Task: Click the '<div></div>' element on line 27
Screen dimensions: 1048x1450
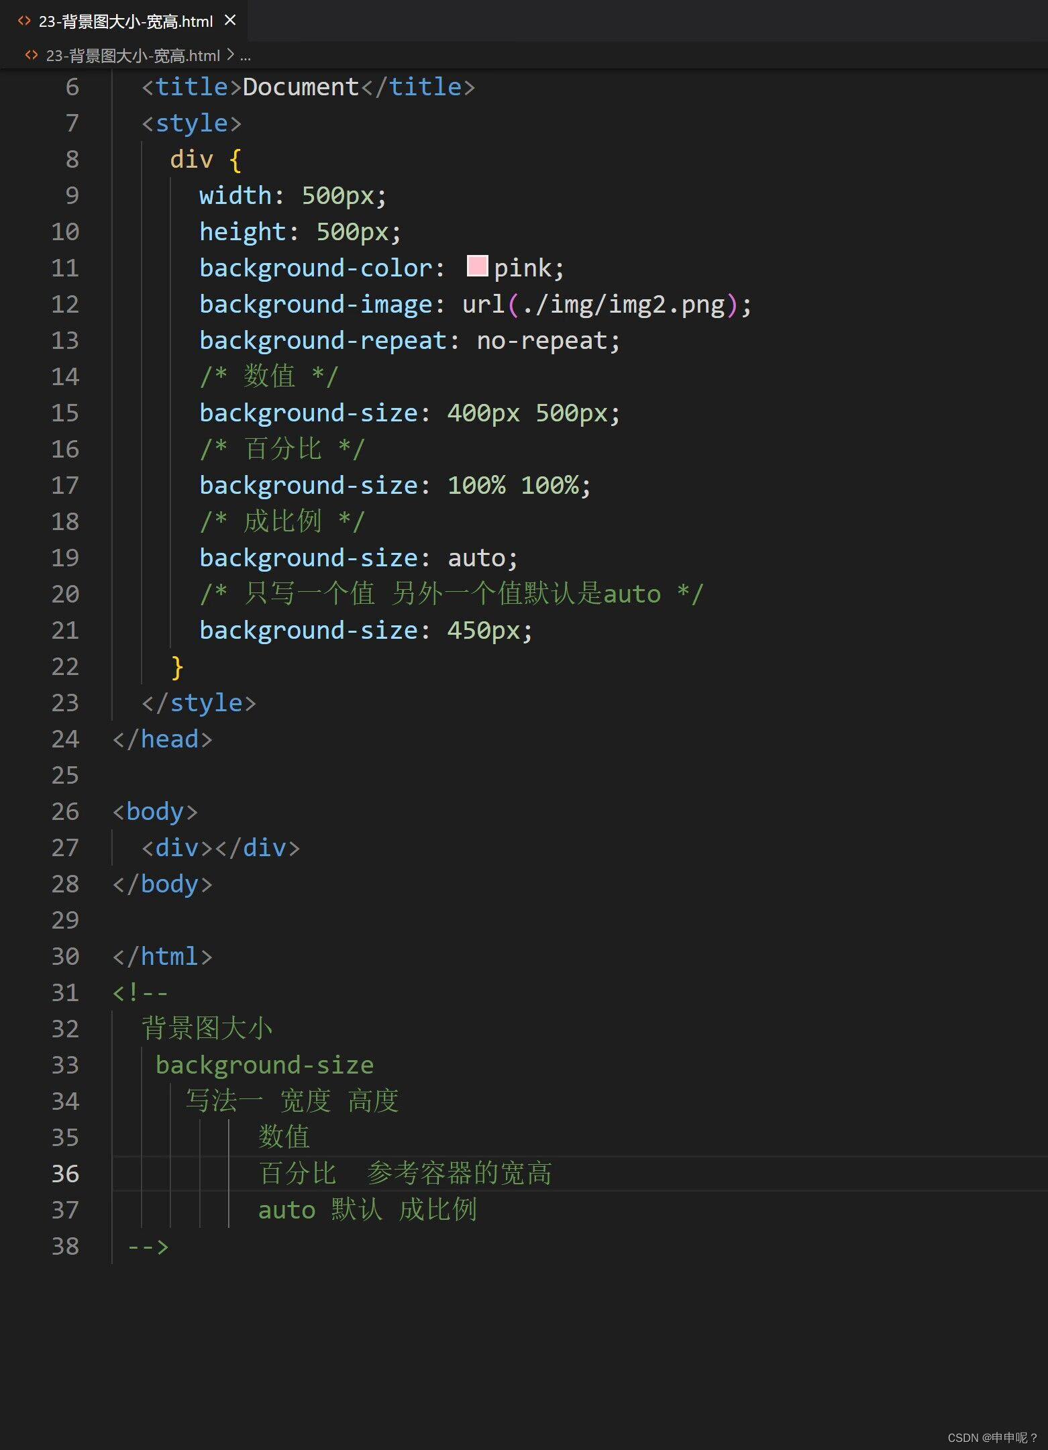Action: [x=221, y=848]
